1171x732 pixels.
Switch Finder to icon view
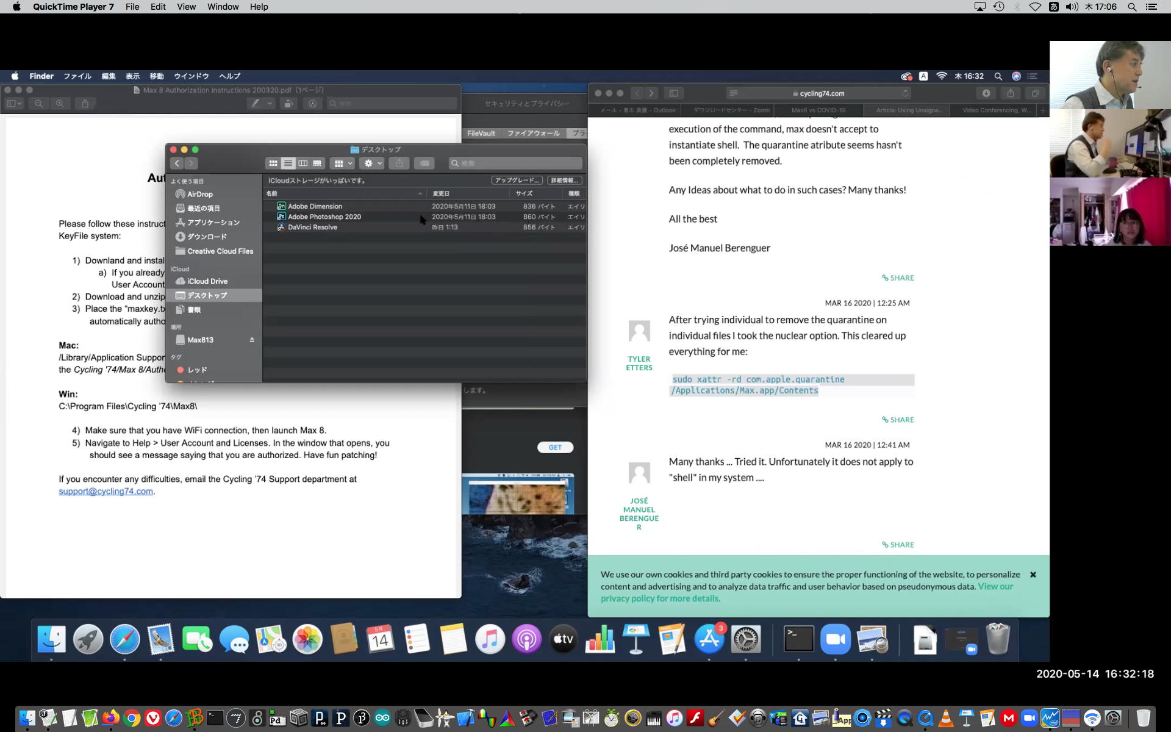point(273,163)
